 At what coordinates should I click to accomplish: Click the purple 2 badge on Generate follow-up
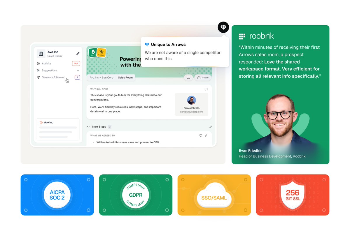pyautogui.click(x=77, y=77)
